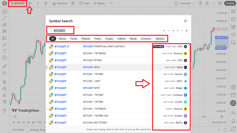Image resolution: width=237 pixels, height=133 pixels.
Task: Choose BTCUSDT spot on Bybit
Action: [x=118, y=67]
